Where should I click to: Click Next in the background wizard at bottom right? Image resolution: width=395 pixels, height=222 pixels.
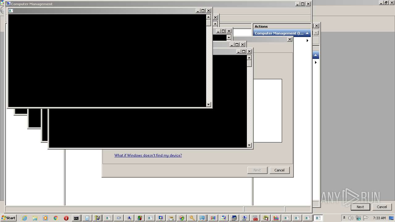tap(360, 207)
